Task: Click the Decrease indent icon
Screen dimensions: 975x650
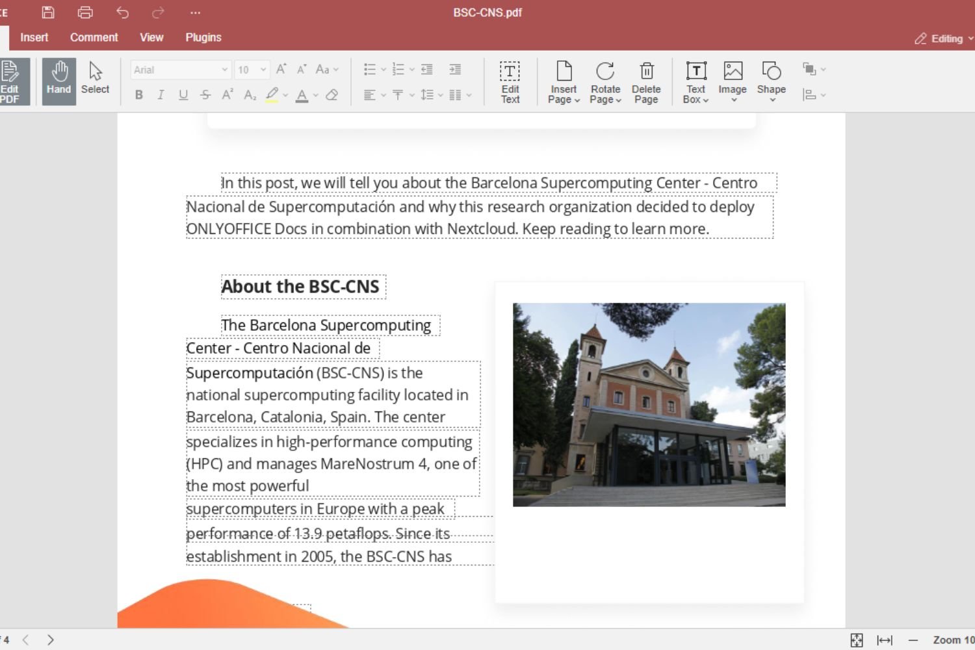Action: 427,70
